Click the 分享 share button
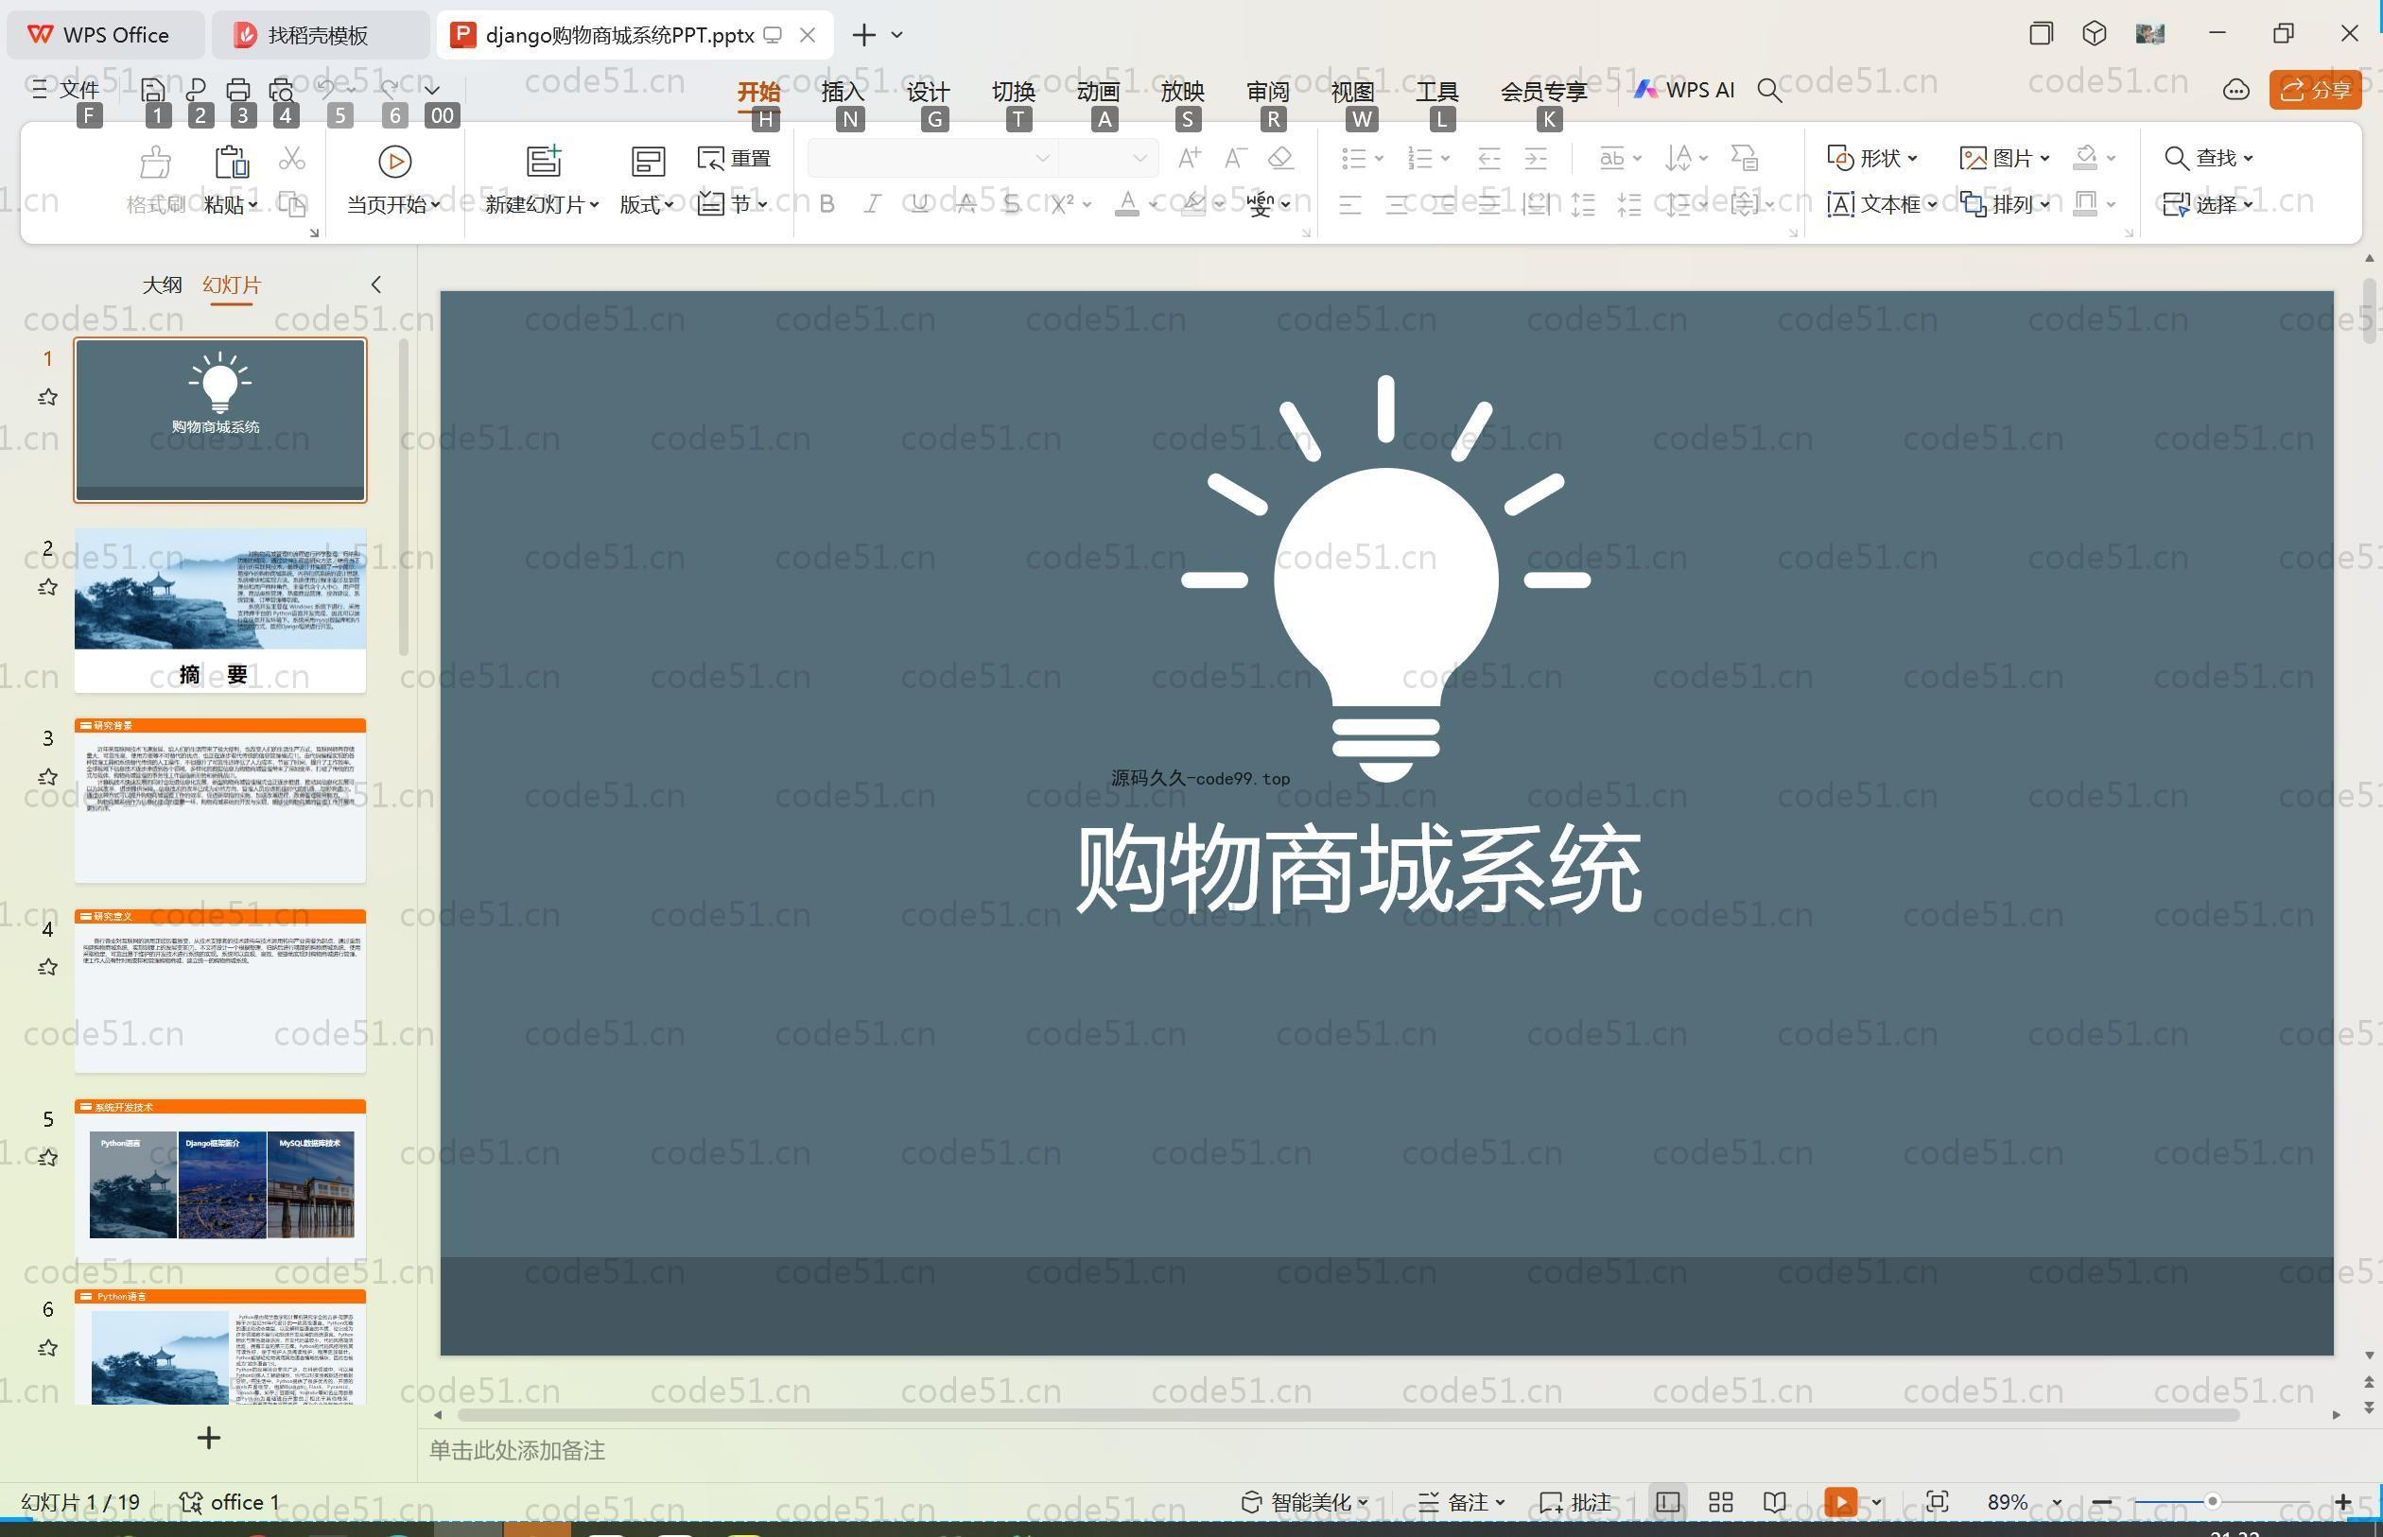 (x=2315, y=90)
